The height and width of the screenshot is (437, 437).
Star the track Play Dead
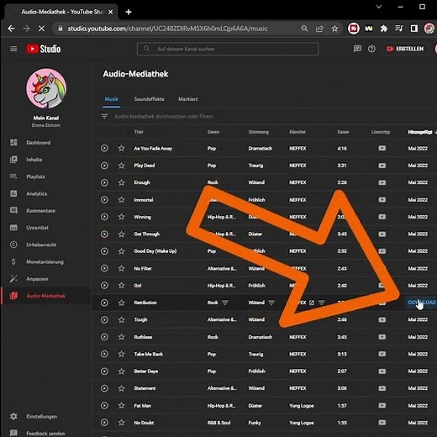click(121, 166)
